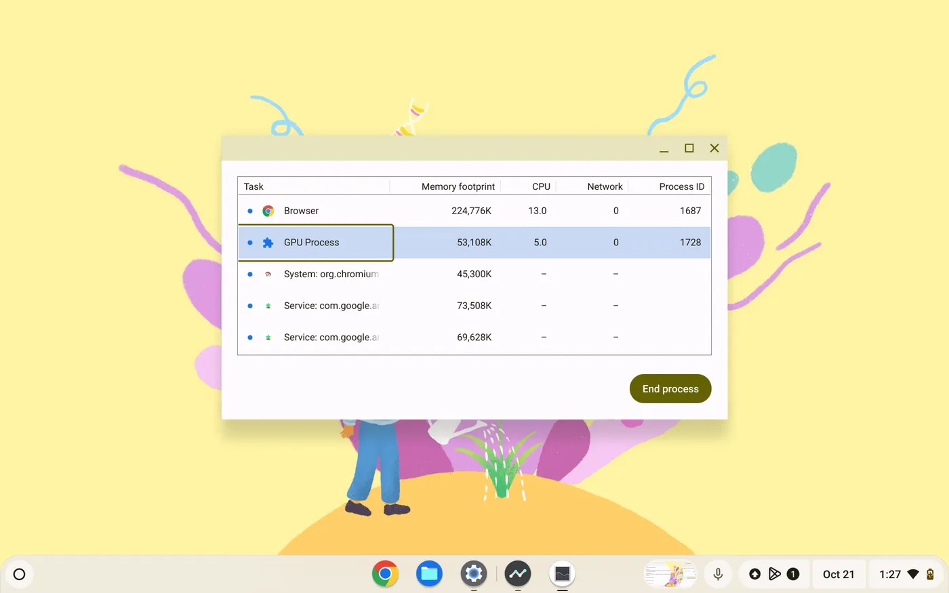The height and width of the screenshot is (593, 949).
Task: Click the upload arrow notification icon in the tray
Action: 754,574
